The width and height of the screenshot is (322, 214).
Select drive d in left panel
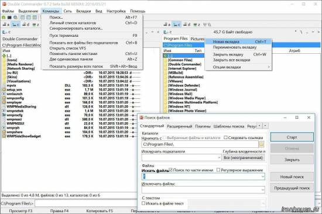pos(26,25)
